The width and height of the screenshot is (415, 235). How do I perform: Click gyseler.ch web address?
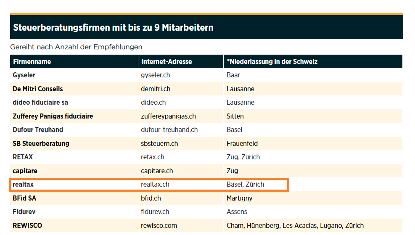(x=155, y=75)
